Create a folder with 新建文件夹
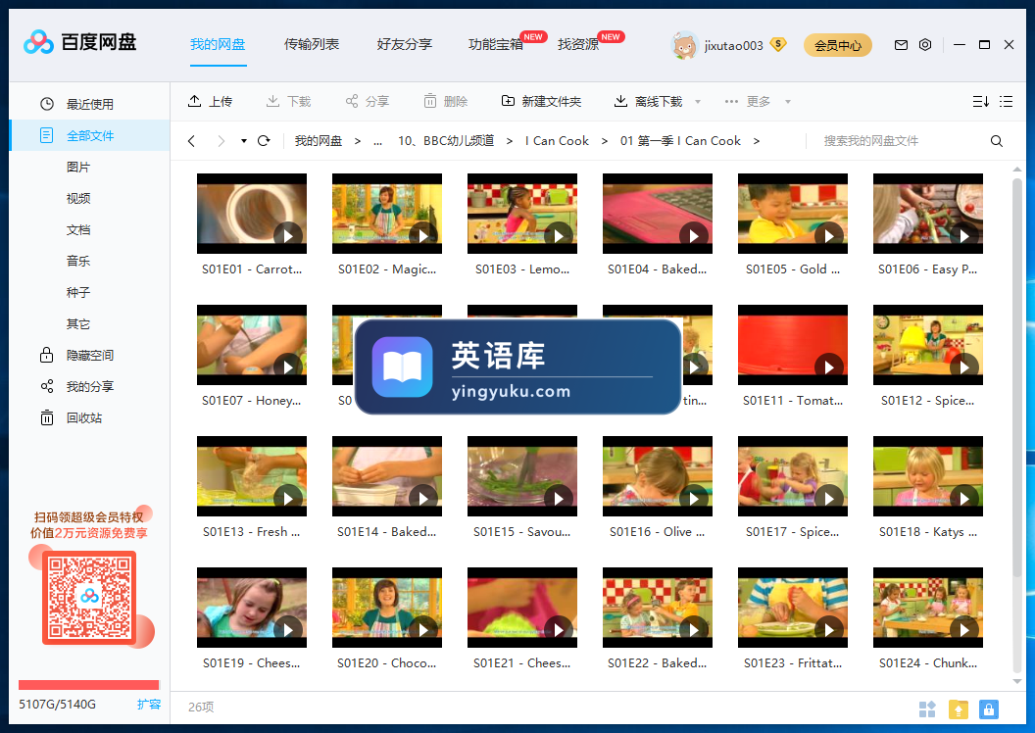Viewport: 1035px width, 733px height. pos(541,101)
